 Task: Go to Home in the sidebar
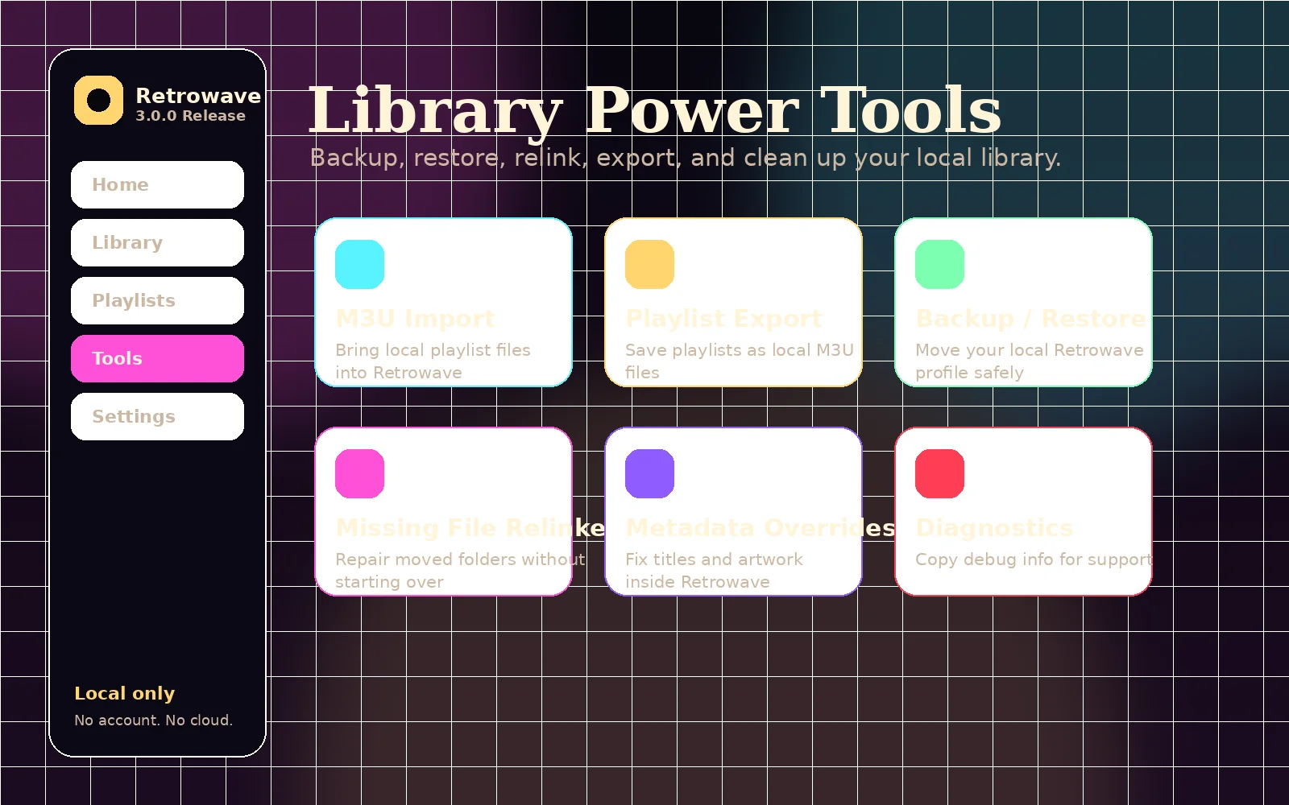(x=157, y=184)
